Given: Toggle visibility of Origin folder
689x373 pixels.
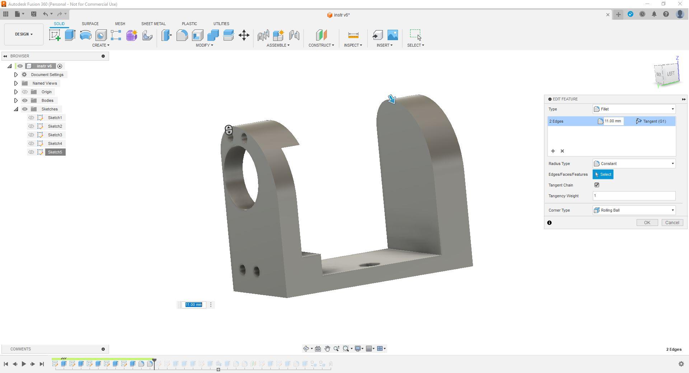Looking at the screenshot, I should (x=25, y=92).
